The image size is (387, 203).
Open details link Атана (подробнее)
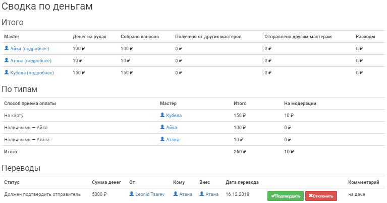[31, 61]
